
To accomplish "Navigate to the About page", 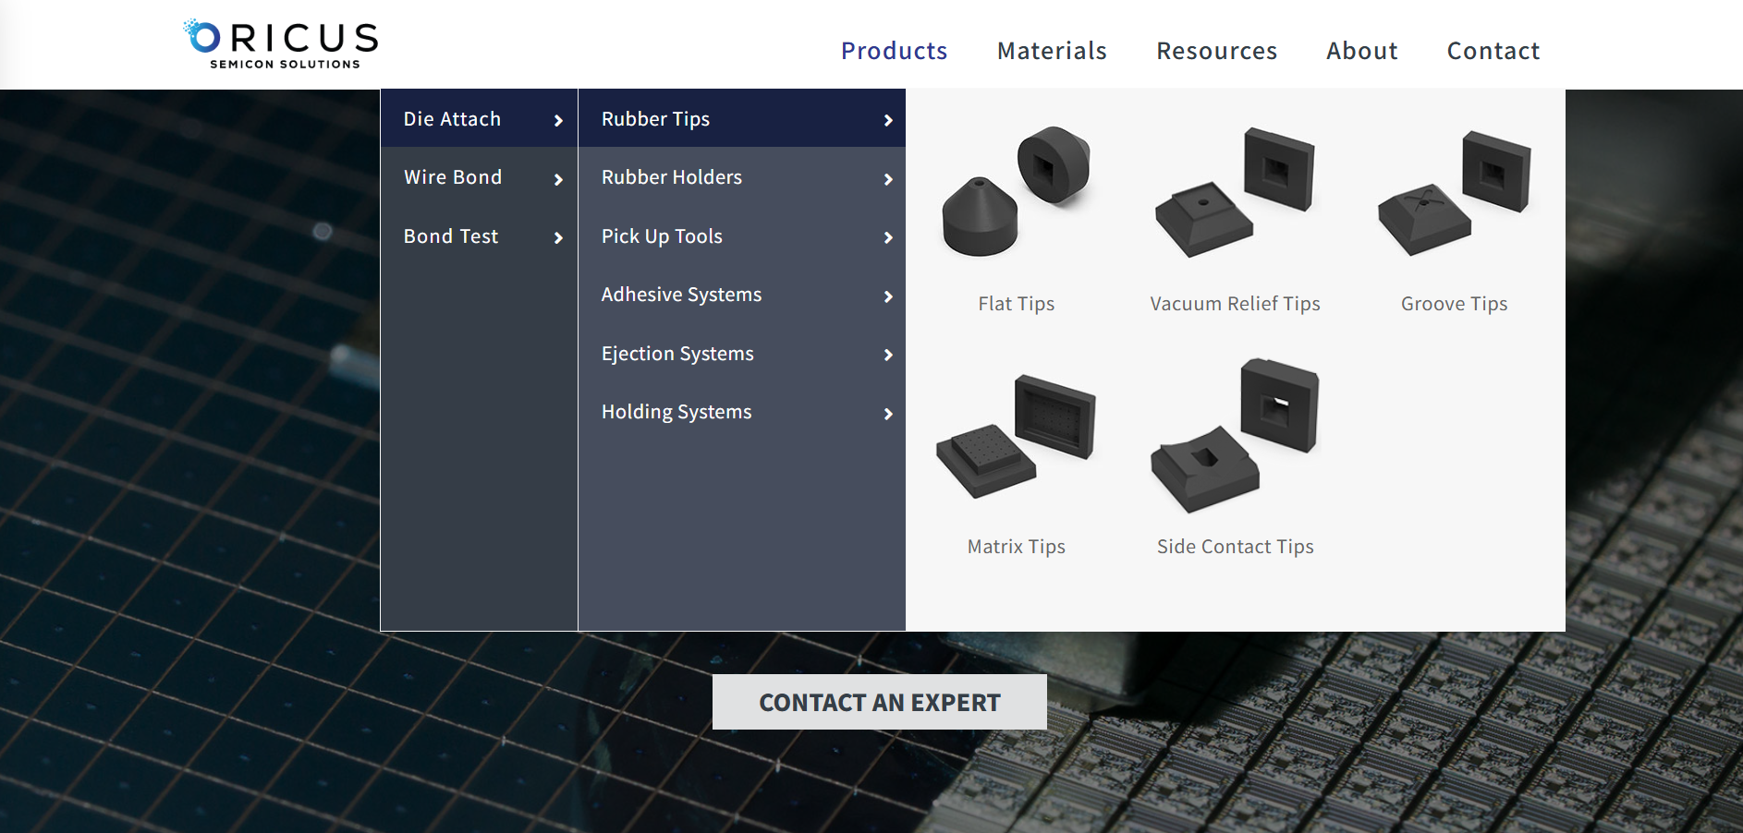I will pos(1361,51).
